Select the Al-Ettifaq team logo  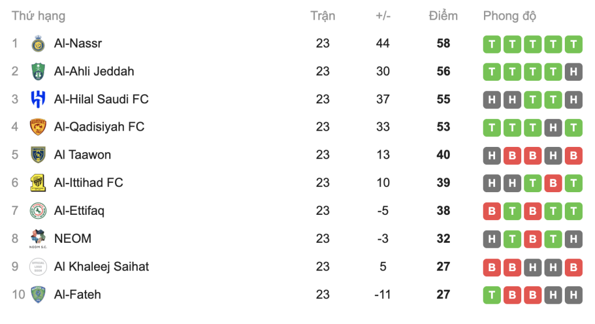point(38,211)
